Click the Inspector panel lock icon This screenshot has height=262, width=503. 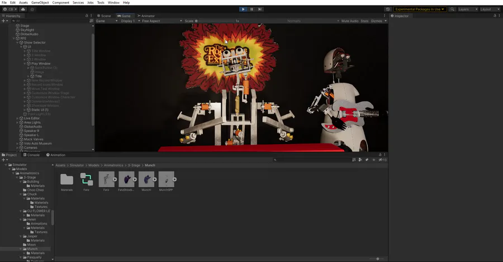495,16
